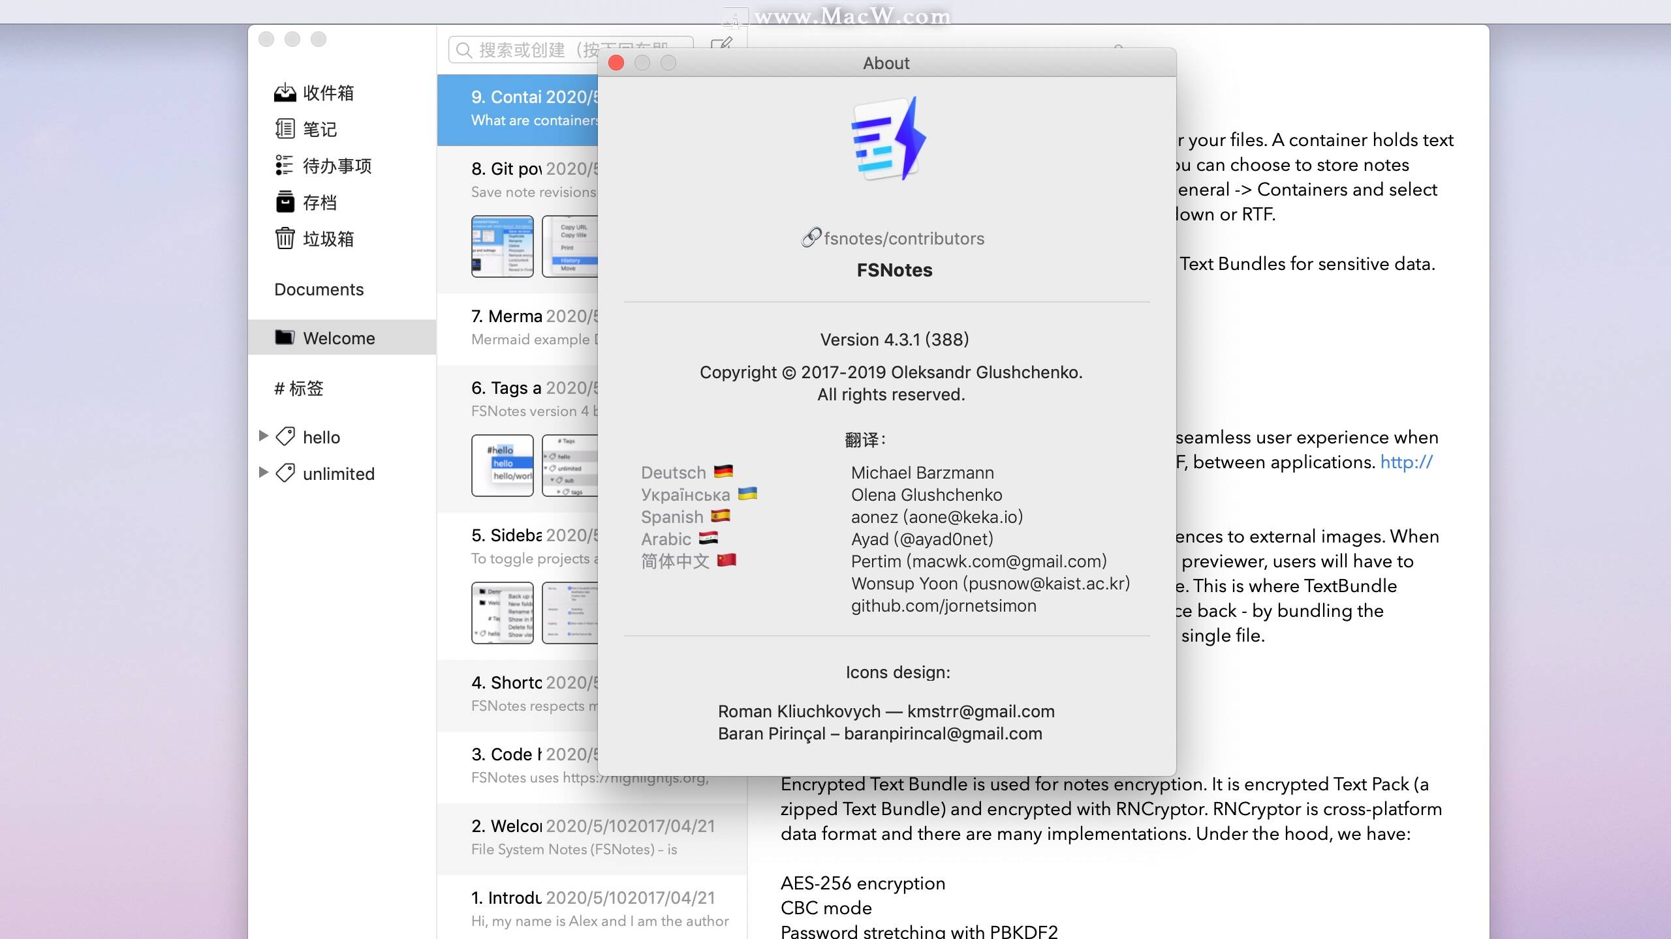Select the 'Welcome' folder in sidebar

pos(337,337)
